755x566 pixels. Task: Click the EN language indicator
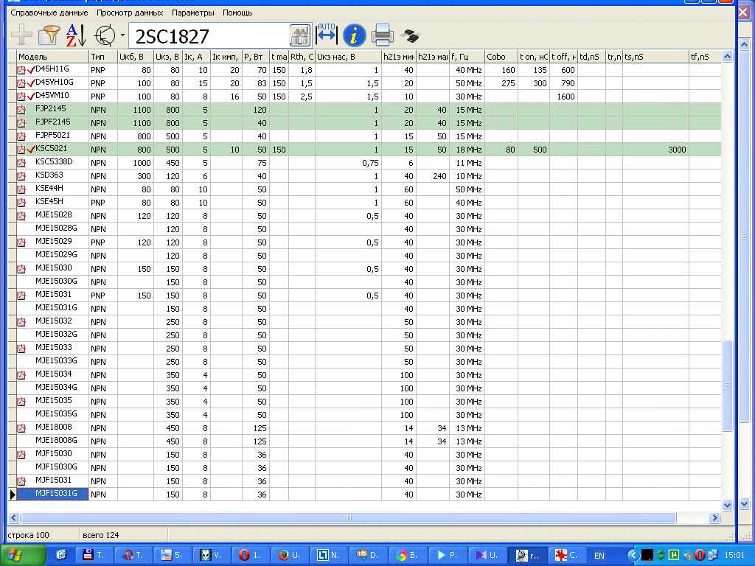tap(599, 556)
